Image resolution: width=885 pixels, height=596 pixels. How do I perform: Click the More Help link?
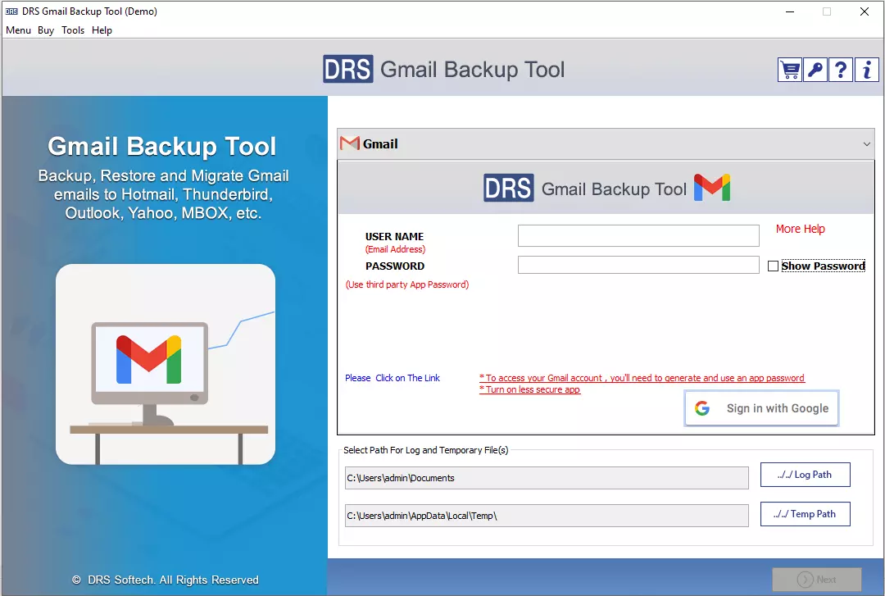click(x=800, y=229)
